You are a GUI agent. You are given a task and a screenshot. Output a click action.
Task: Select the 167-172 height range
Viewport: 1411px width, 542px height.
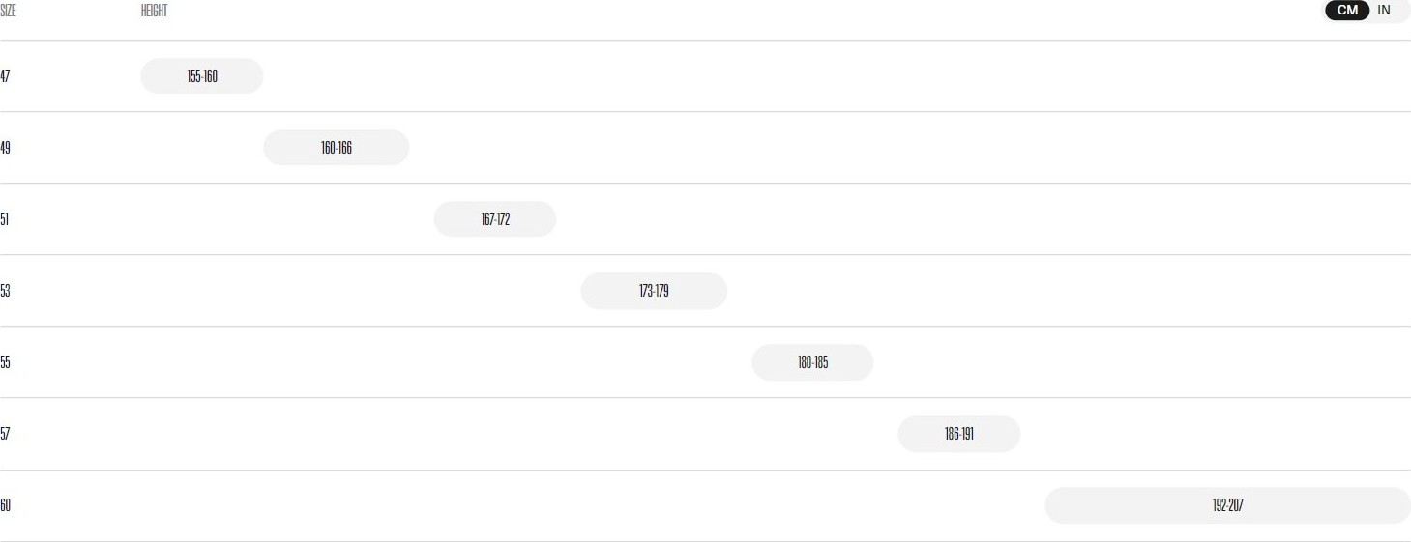pos(495,219)
